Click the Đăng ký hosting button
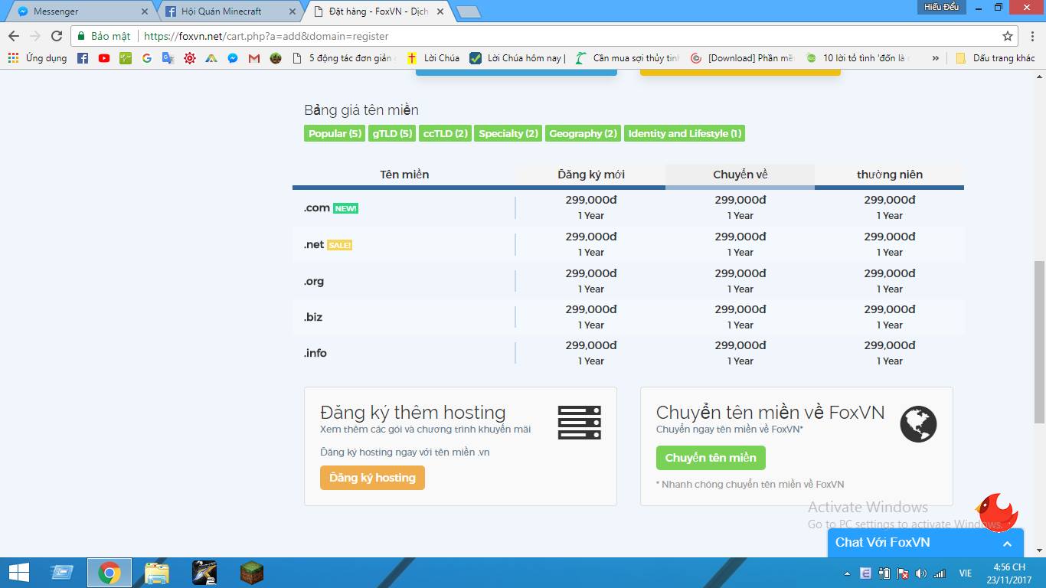This screenshot has height=588, width=1046. (x=372, y=478)
